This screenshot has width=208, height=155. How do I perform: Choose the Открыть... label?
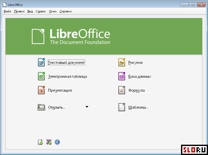coord(57,107)
